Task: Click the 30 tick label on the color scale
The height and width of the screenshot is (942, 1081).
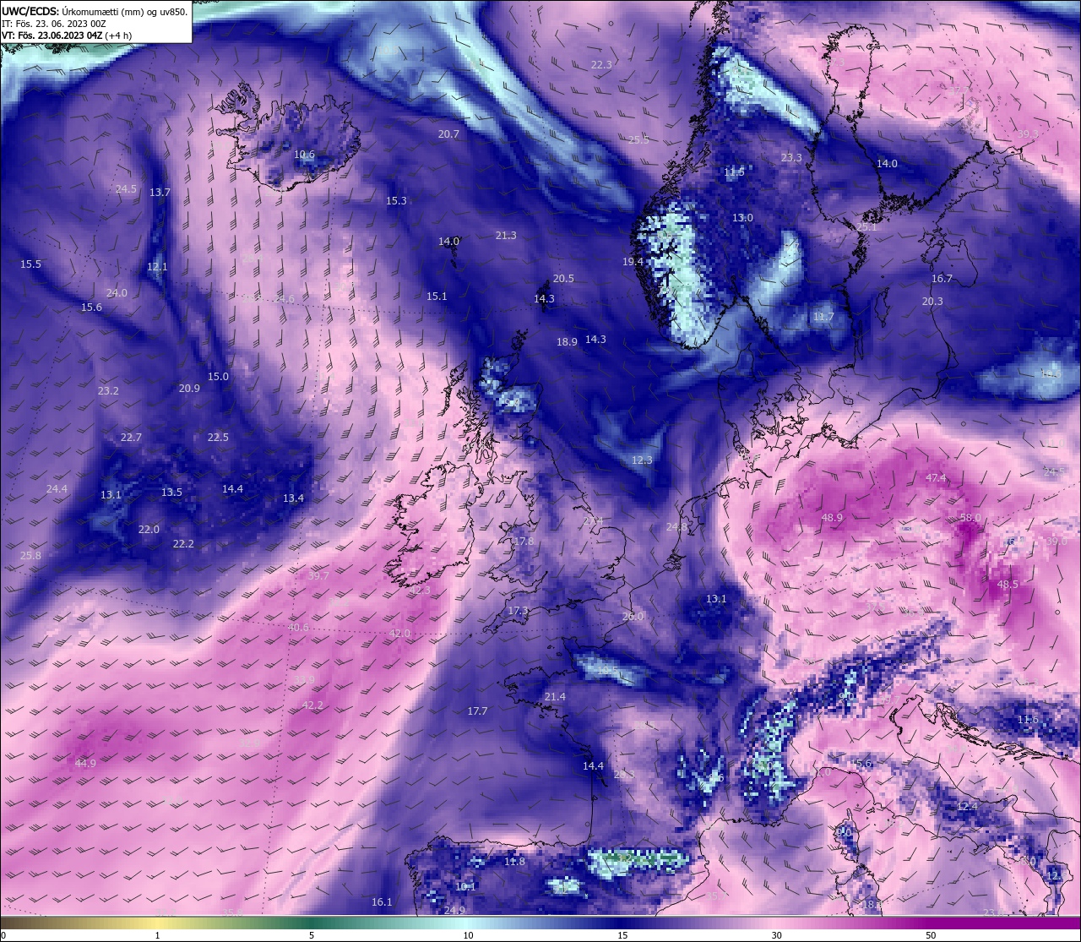Action: [776, 935]
